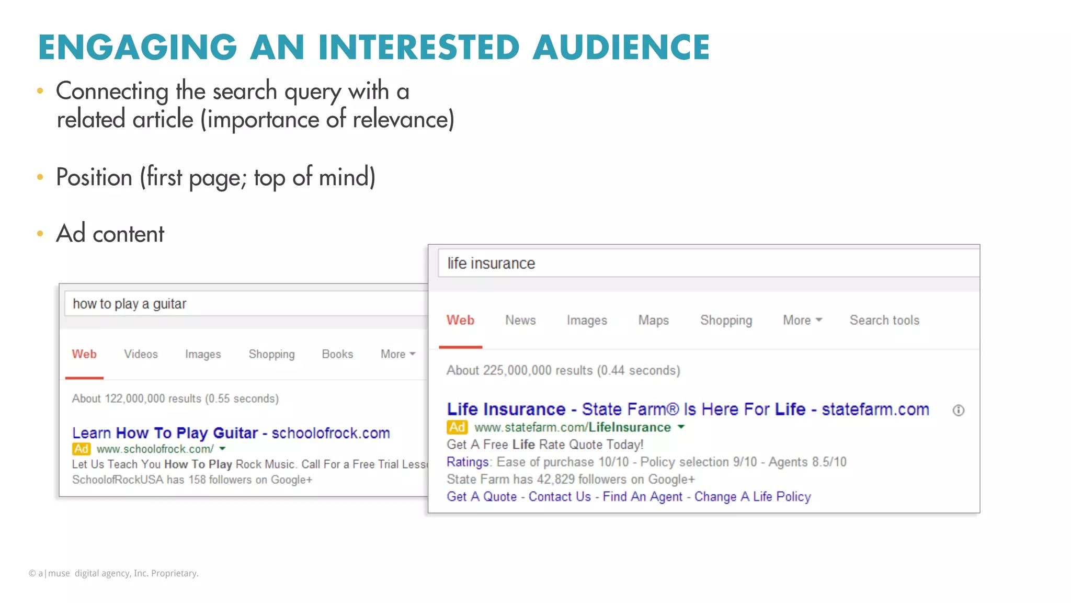Image resolution: width=1071 pixels, height=603 pixels.
Task: Expand the schoolofrock.com URL dropdown arrow
Action: point(222,449)
